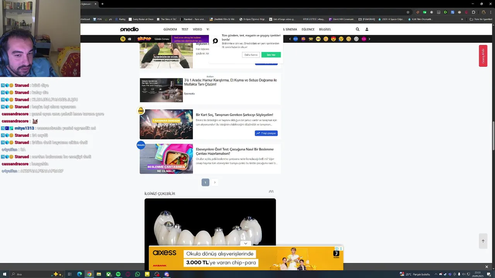
Task: Click the kitchen appliance ad thumbnail
Action: (161, 90)
